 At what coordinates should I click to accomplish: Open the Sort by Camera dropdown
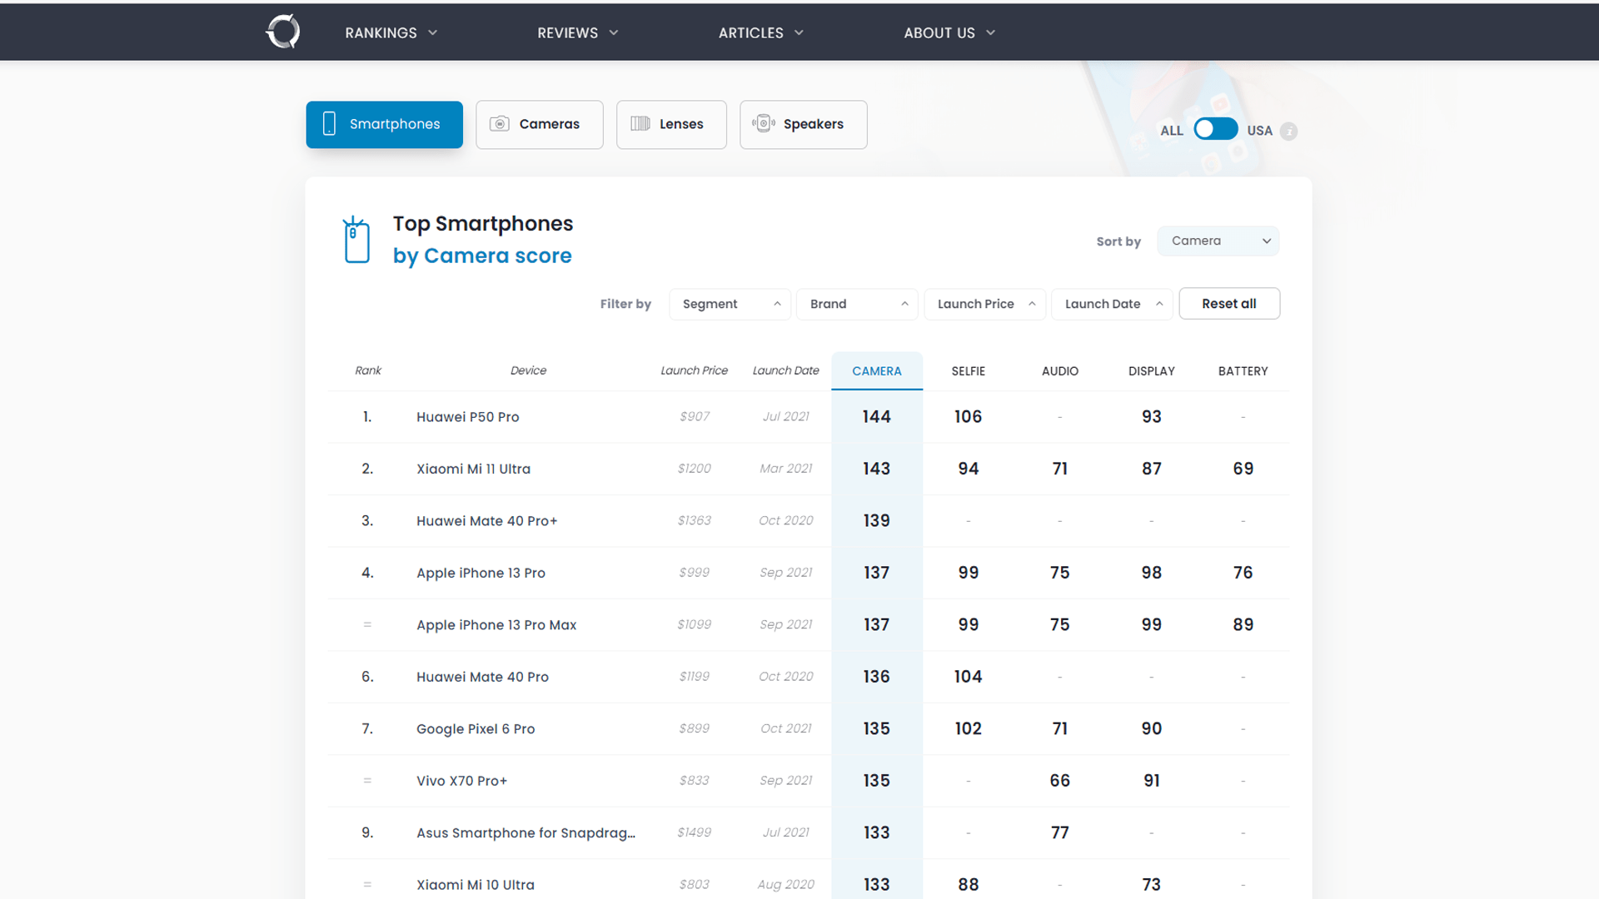point(1218,241)
